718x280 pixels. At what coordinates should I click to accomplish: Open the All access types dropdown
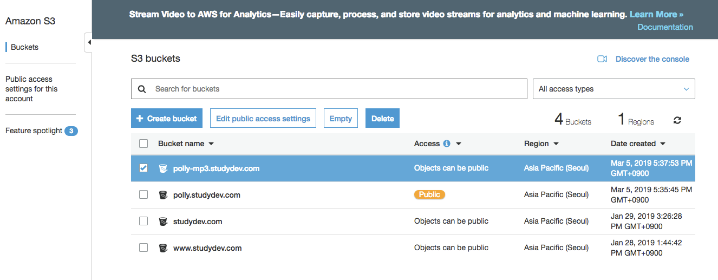pos(614,89)
